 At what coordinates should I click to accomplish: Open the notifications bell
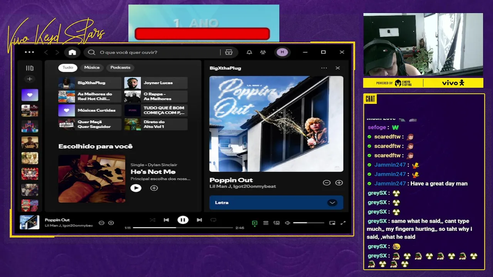coord(249,52)
